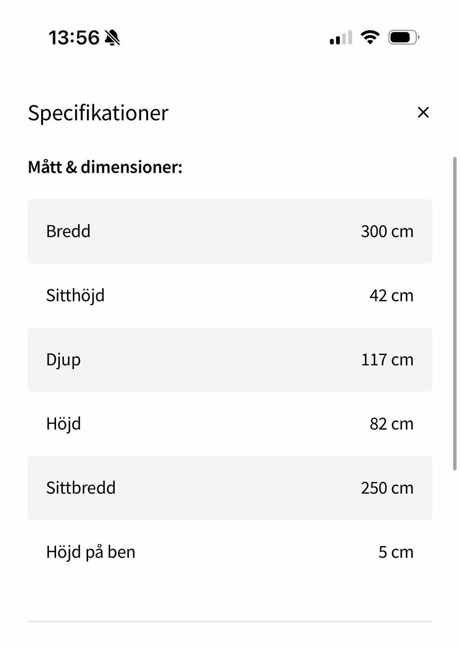This screenshot has width=460, height=646.
Task: Select the Höjd på ben row label
Action: click(x=91, y=552)
